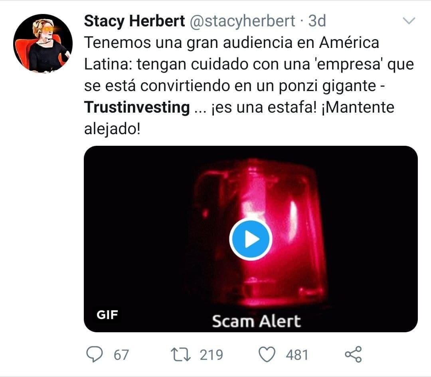
Task: Click the 481 likes count
Action: (297, 355)
